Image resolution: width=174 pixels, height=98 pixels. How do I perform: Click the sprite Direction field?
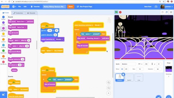(x=158, y=69)
